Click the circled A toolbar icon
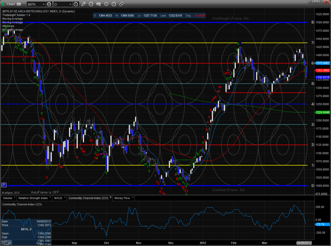Image resolution: width=331 pixels, height=246 pixels. 114,4
